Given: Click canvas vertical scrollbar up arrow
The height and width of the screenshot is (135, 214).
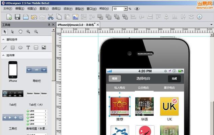Looking at the screenshot, I should 212,35.
